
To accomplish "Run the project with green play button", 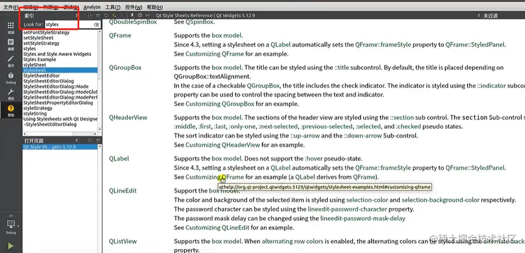I will [11, 246].
